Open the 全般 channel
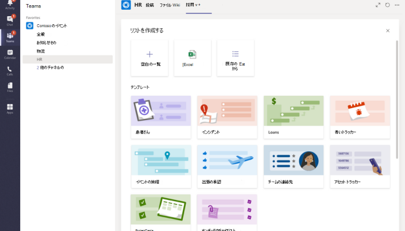Viewport: 405px width, 231px height. [x=41, y=34]
